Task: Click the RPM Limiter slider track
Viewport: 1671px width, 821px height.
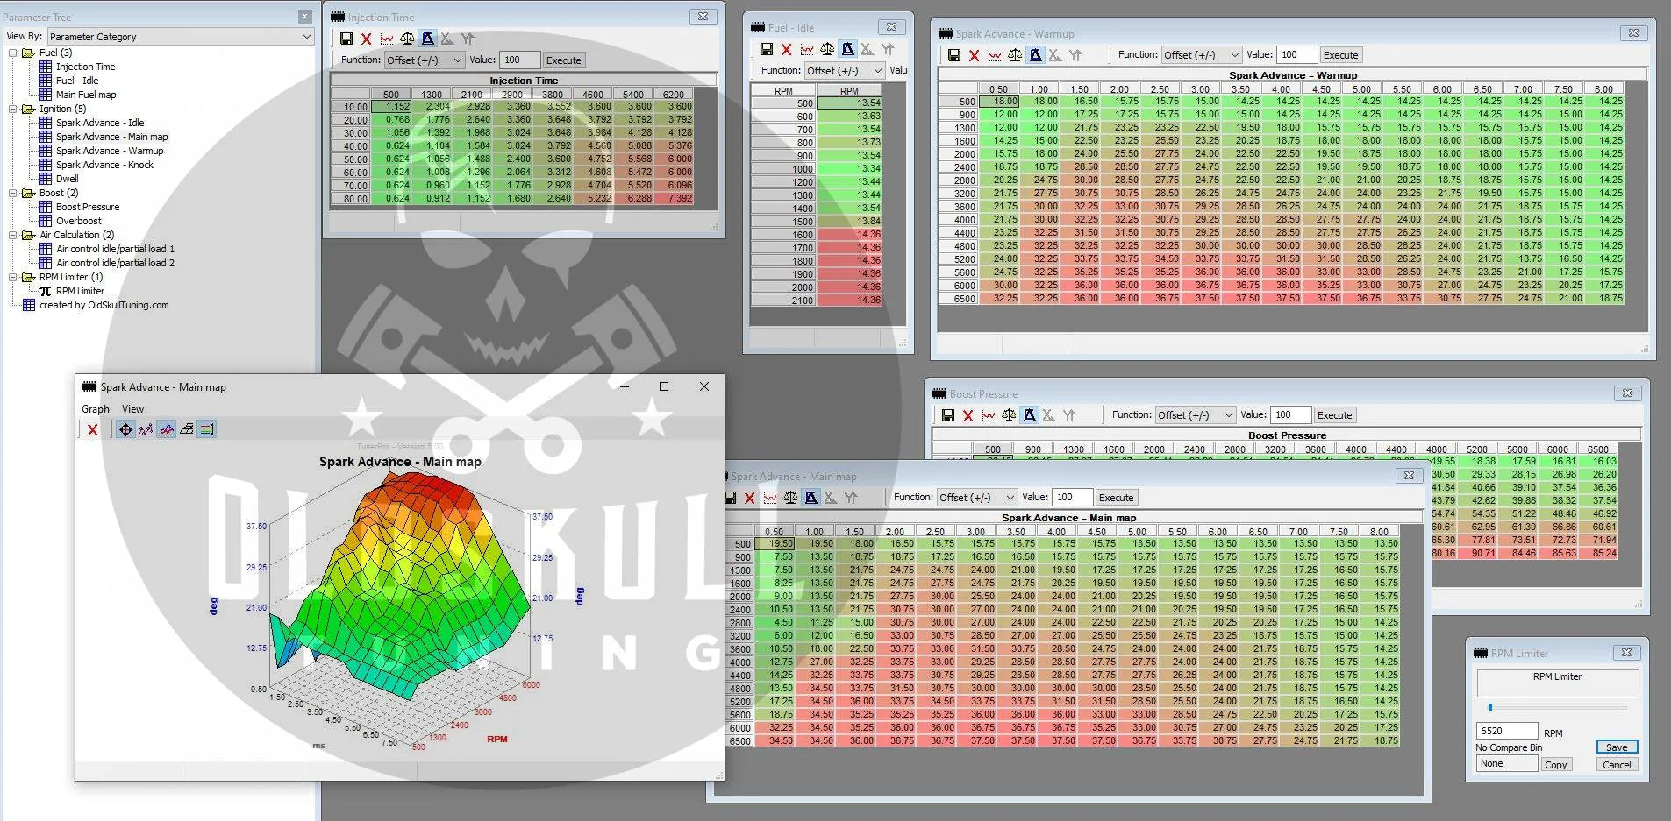Action: (1557, 707)
